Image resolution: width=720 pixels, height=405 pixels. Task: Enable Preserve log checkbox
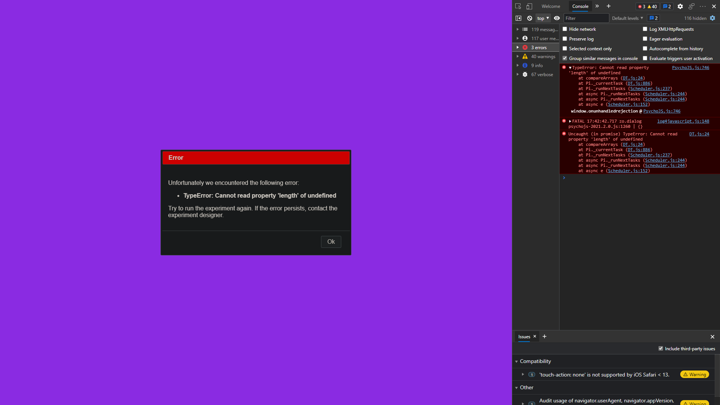565,39
